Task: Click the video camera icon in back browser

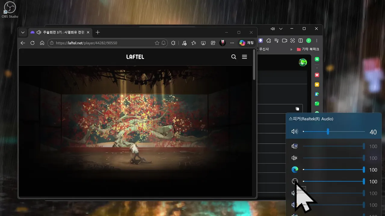Action: click(x=285, y=40)
